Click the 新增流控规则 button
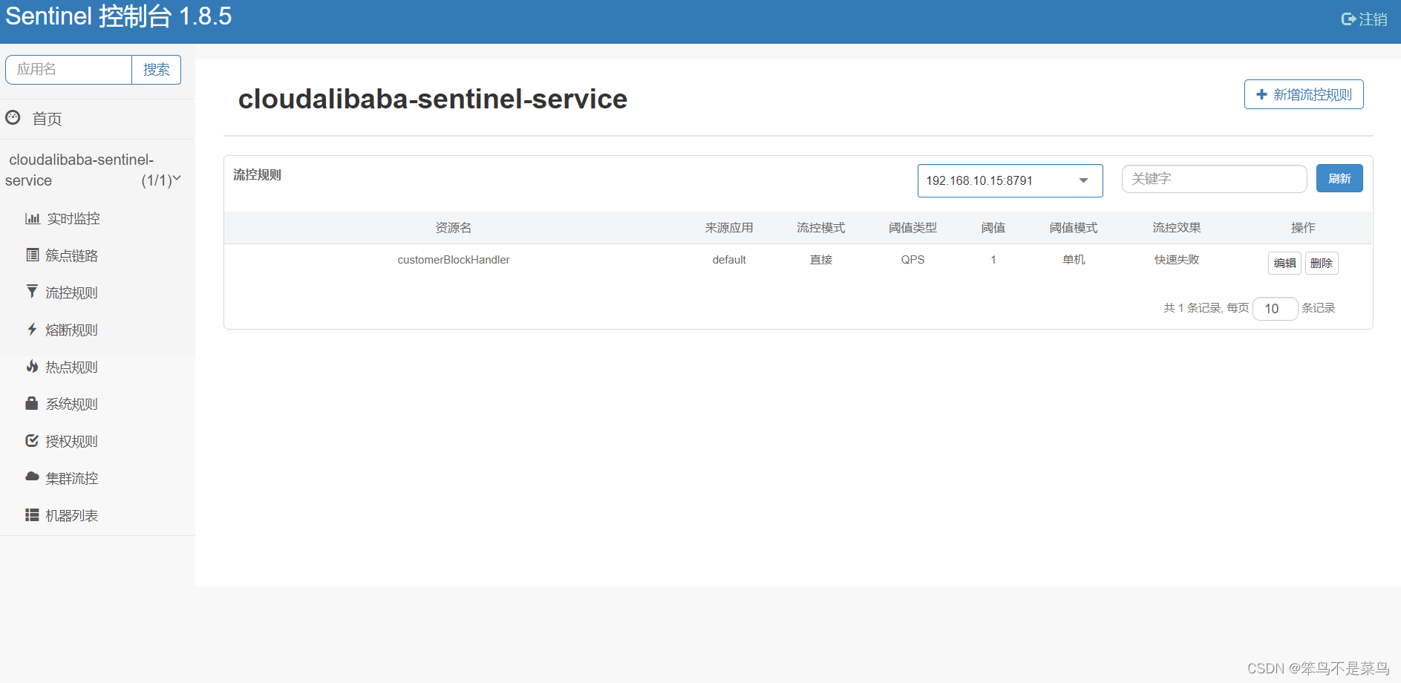Image resolution: width=1401 pixels, height=683 pixels. [x=1304, y=94]
